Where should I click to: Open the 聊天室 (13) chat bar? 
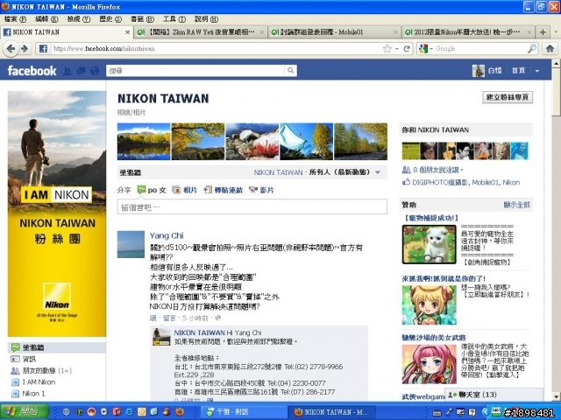tap(494, 395)
